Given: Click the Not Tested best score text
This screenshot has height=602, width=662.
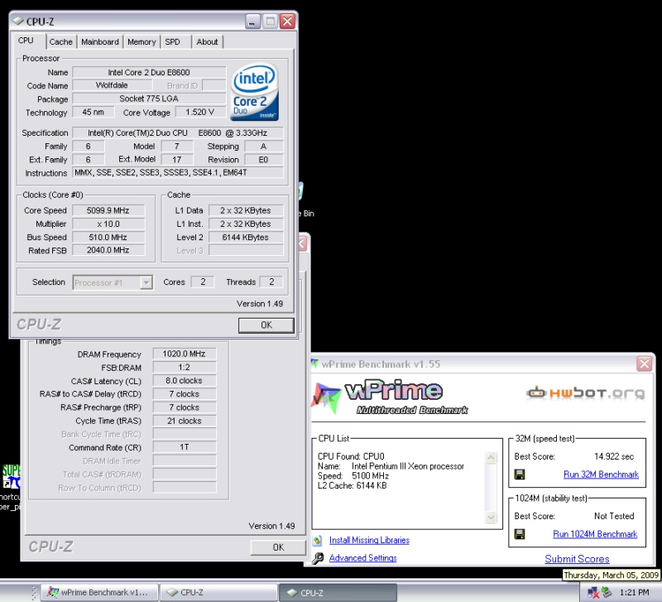Looking at the screenshot, I should pos(614,516).
